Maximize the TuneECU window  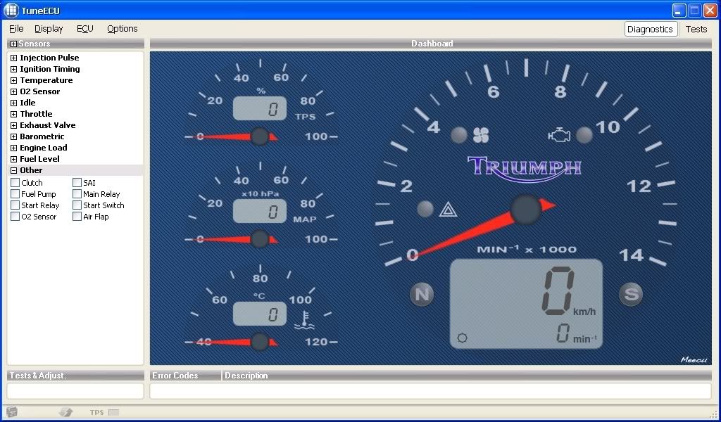(695, 11)
